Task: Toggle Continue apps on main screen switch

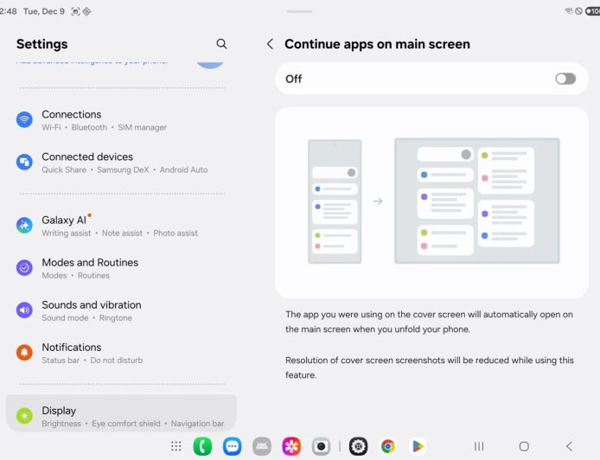Action: [x=565, y=79]
